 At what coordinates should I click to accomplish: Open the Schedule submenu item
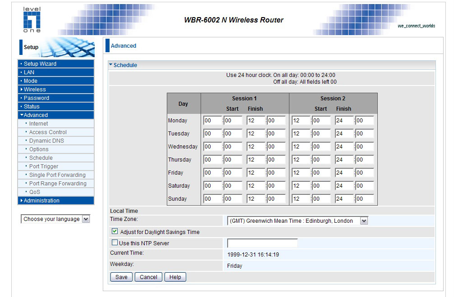tap(56, 157)
